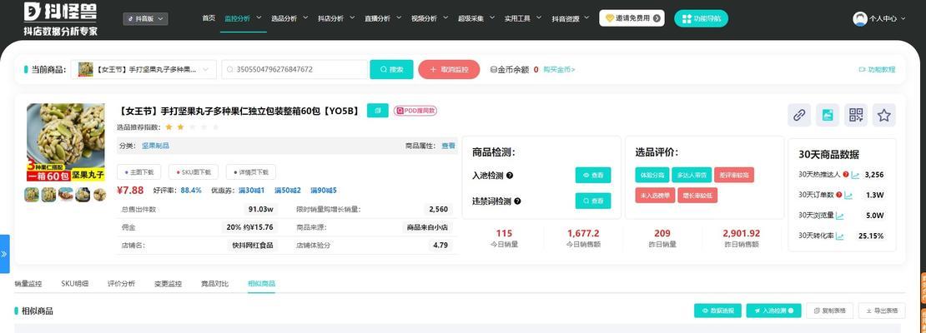Switch to the 评价分析 tab

(121, 284)
